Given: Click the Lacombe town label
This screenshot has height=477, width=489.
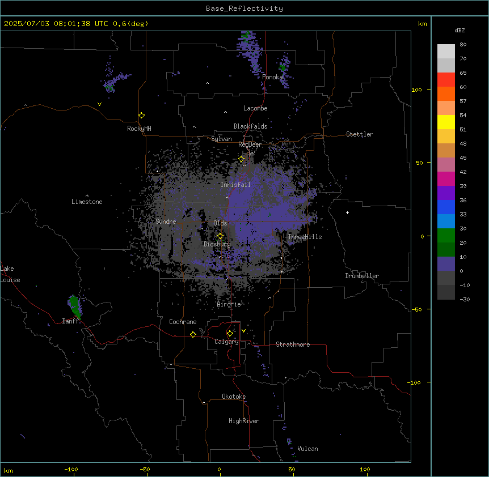Looking at the screenshot, I should click(255, 108).
